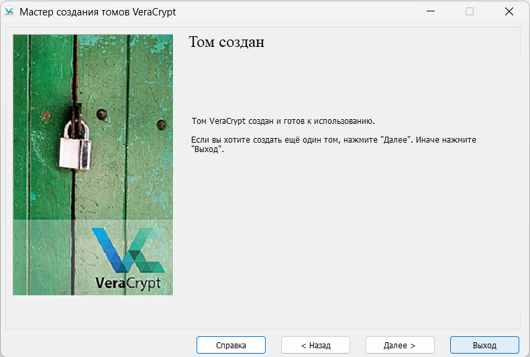The height and width of the screenshot is (357, 530).
Task: Minimize the VeraCrypt wizard window
Action: click(x=431, y=11)
